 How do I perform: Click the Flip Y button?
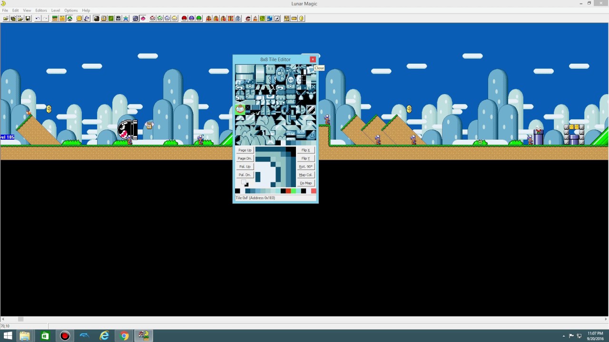(305, 158)
